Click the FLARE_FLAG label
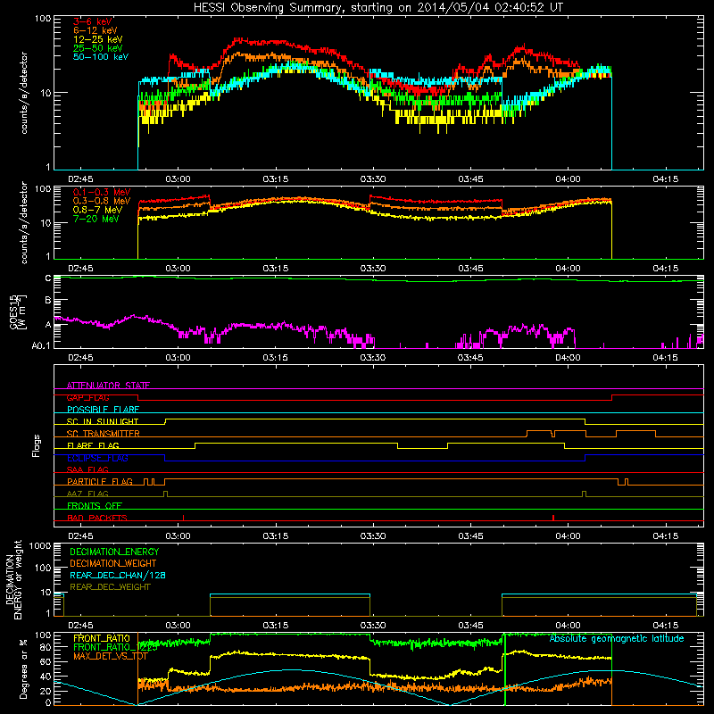This screenshot has width=714, height=714. tap(93, 445)
